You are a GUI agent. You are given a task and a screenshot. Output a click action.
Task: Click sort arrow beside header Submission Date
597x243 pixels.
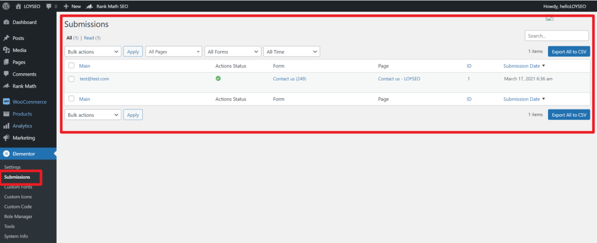click(543, 66)
